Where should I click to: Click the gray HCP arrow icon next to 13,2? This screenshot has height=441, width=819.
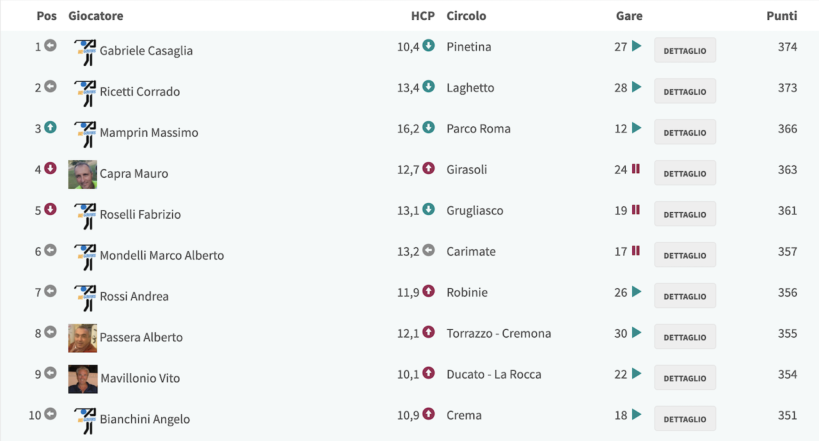tap(429, 251)
